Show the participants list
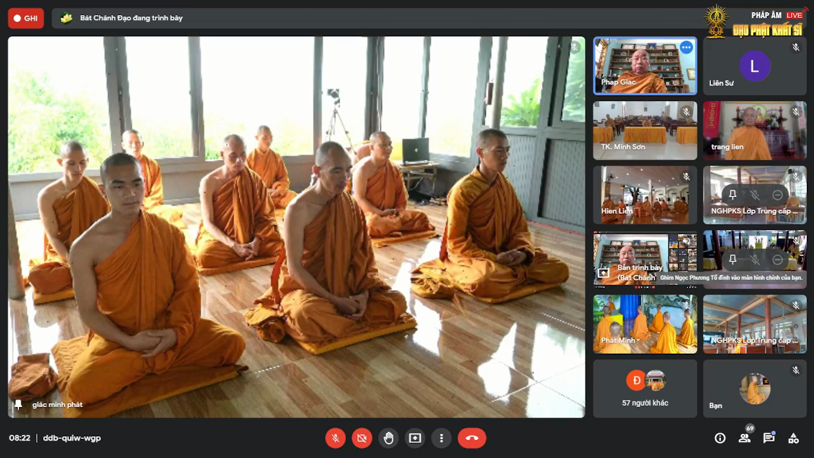814x458 pixels. point(744,438)
